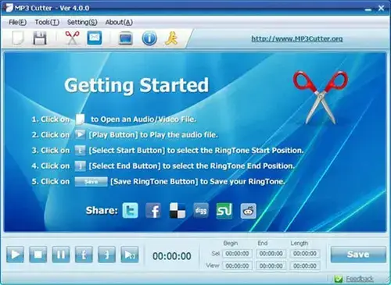The image size is (391, 285).
Task: Click the MP3 Cutter title bar app icon
Action: pos(9,8)
